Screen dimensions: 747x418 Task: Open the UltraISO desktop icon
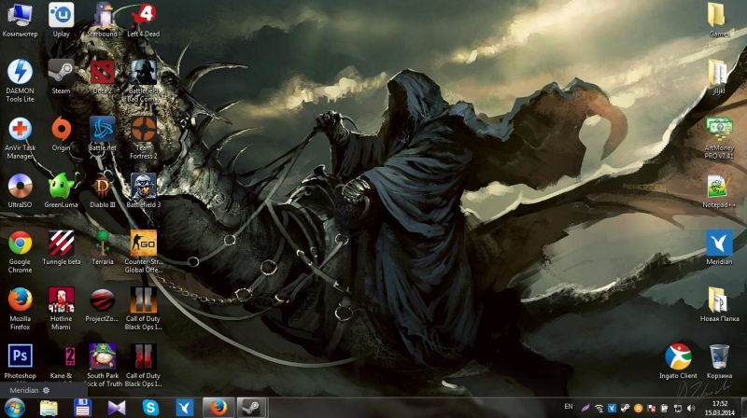[20, 191]
